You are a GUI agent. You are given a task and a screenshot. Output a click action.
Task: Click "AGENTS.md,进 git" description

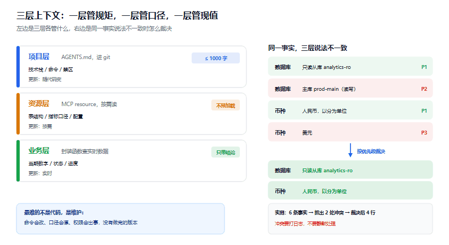pyautogui.click(x=85, y=57)
